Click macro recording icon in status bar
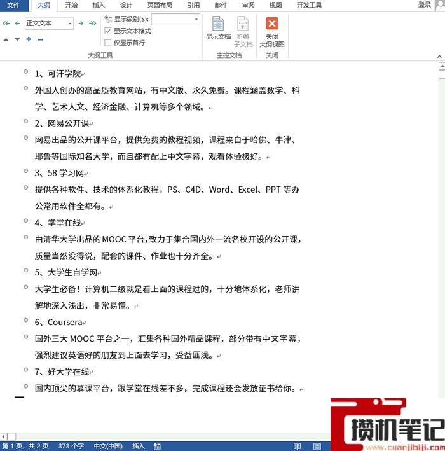 157,446
